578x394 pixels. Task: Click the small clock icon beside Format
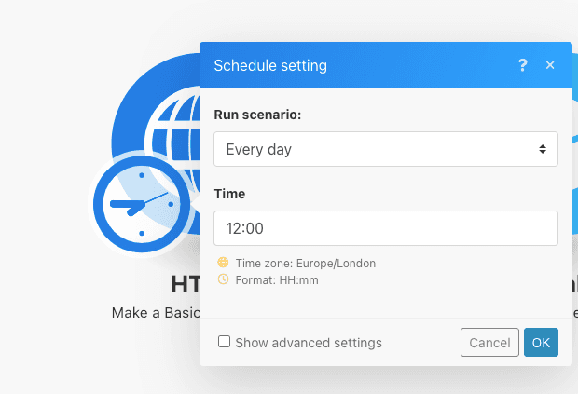coord(223,279)
